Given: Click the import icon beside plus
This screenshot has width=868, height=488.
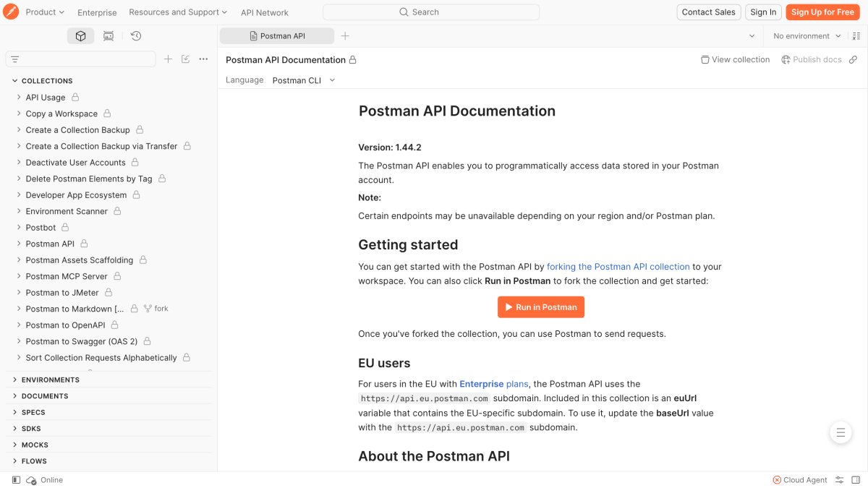Looking at the screenshot, I should pyautogui.click(x=185, y=59).
